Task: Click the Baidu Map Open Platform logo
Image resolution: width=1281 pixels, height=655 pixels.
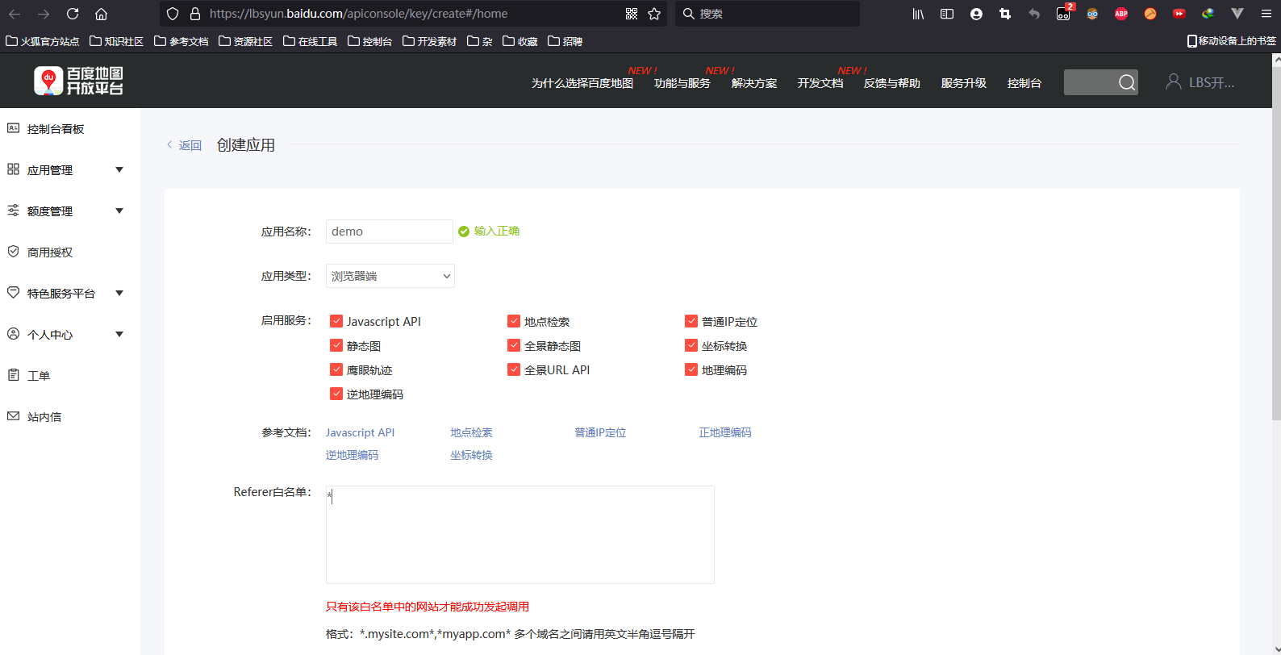Action: pyautogui.click(x=79, y=81)
